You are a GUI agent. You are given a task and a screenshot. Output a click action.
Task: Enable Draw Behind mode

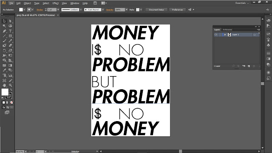coord(8,108)
